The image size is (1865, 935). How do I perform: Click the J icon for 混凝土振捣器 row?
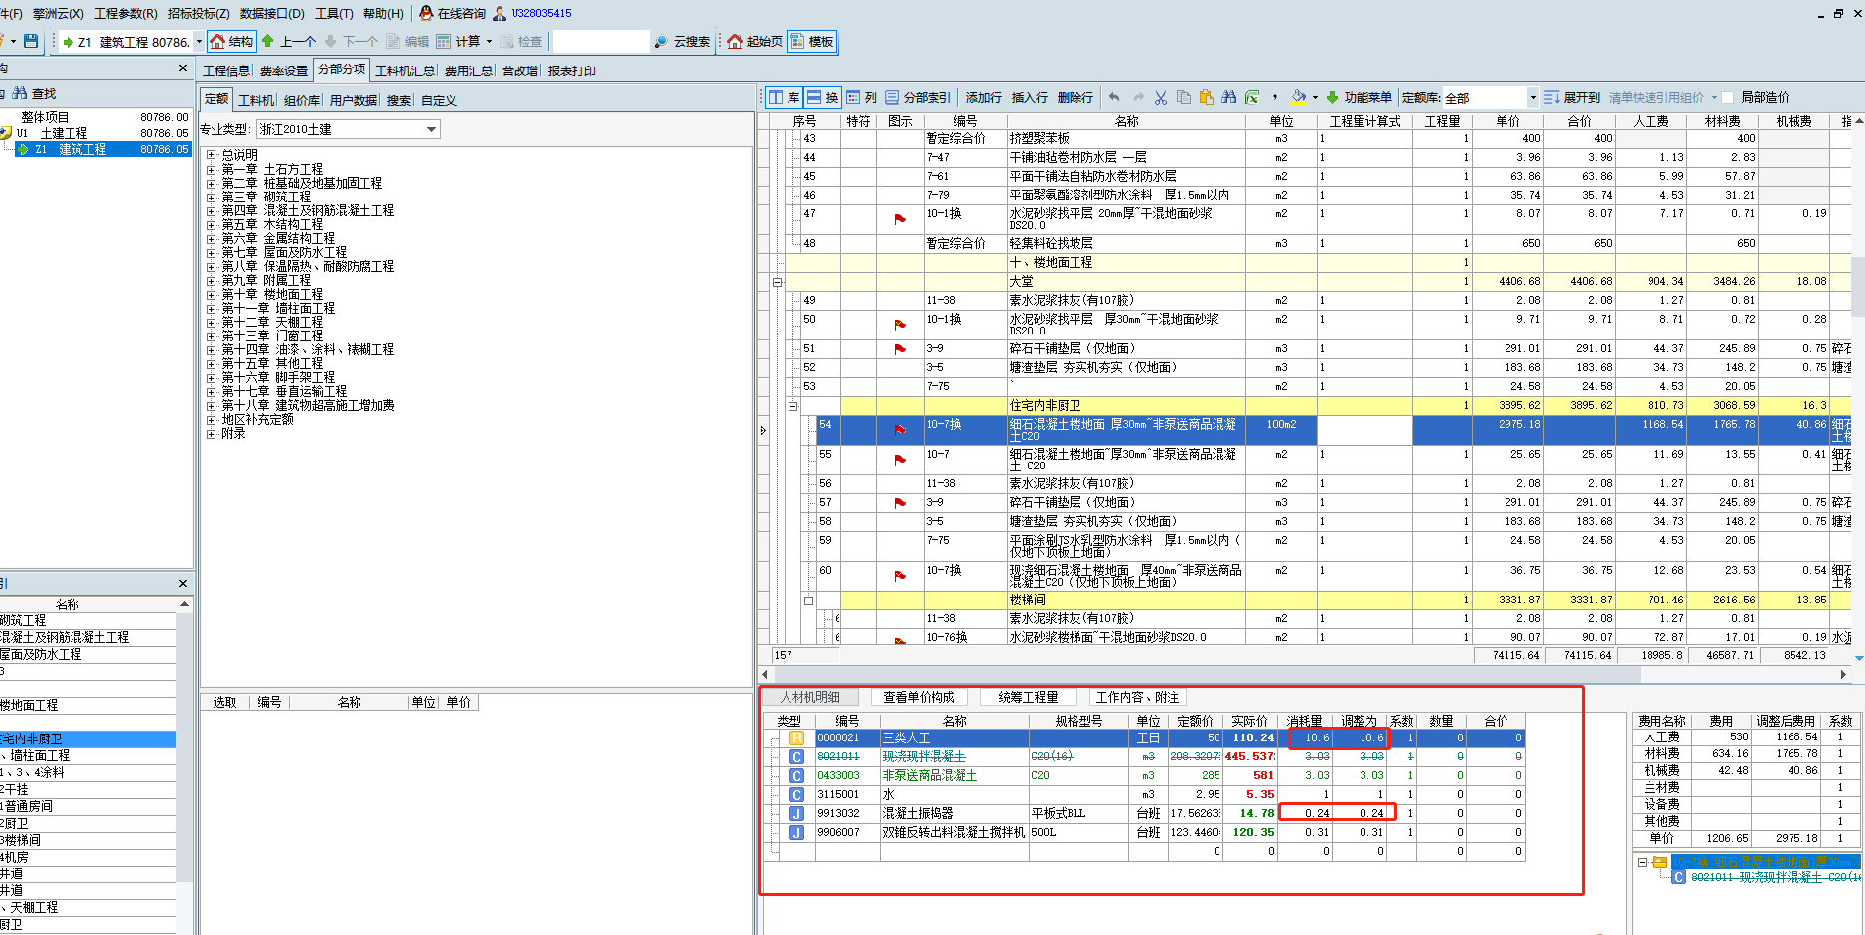(x=796, y=813)
